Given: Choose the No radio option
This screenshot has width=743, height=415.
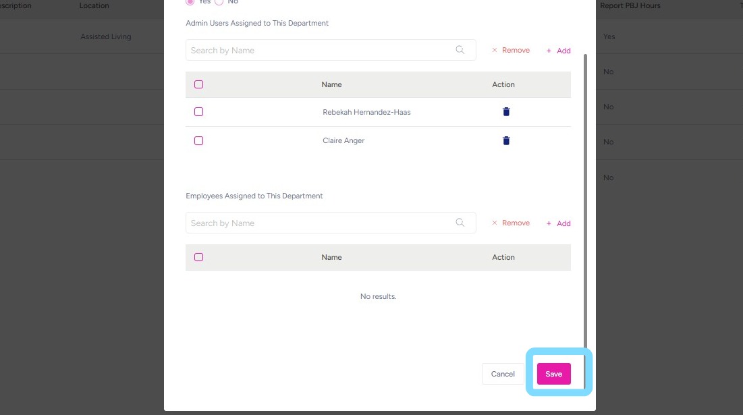Looking at the screenshot, I should [219, 2].
